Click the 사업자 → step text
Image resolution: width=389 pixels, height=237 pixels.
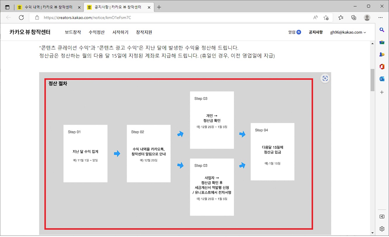pyautogui.click(x=212, y=185)
